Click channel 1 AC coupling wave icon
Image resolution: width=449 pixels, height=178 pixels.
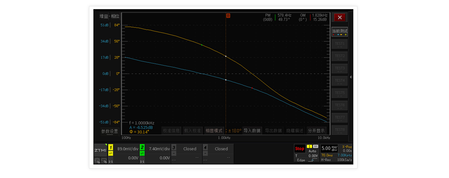110,153
